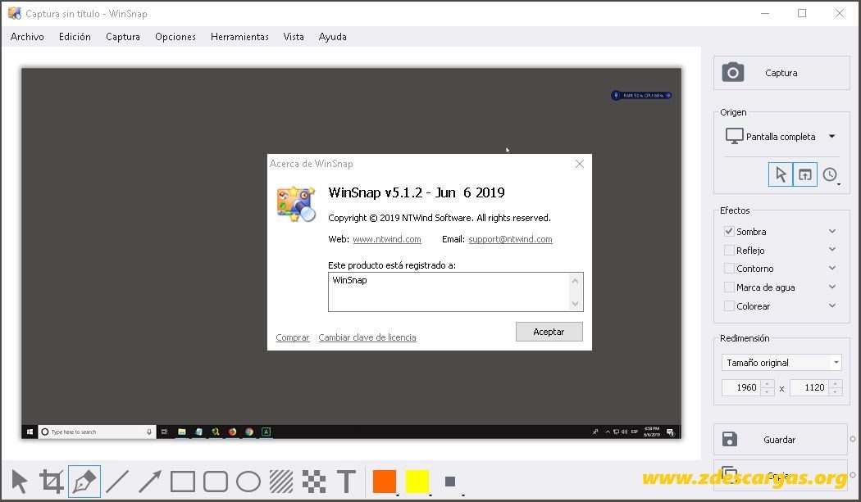Screen dimensions: 861x502
Task: Toggle include mouse cursor icon in Origen
Action: click(x=781, y=175)
